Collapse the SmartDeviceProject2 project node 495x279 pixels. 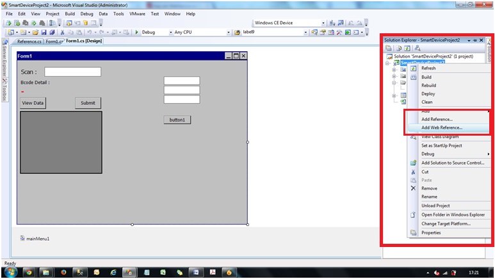(x=387, y=63)
